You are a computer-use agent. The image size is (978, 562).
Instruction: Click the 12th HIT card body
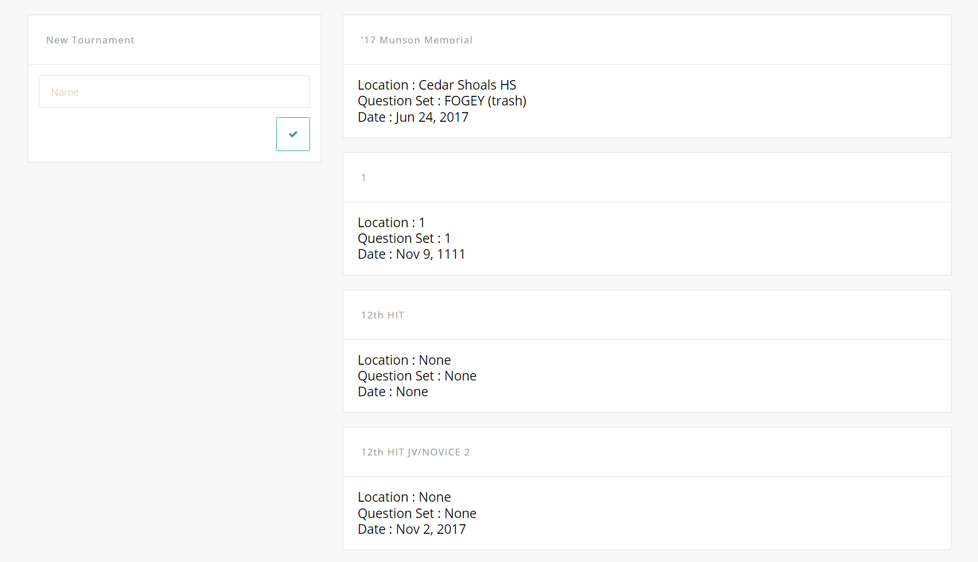click(x=647, y=376)
